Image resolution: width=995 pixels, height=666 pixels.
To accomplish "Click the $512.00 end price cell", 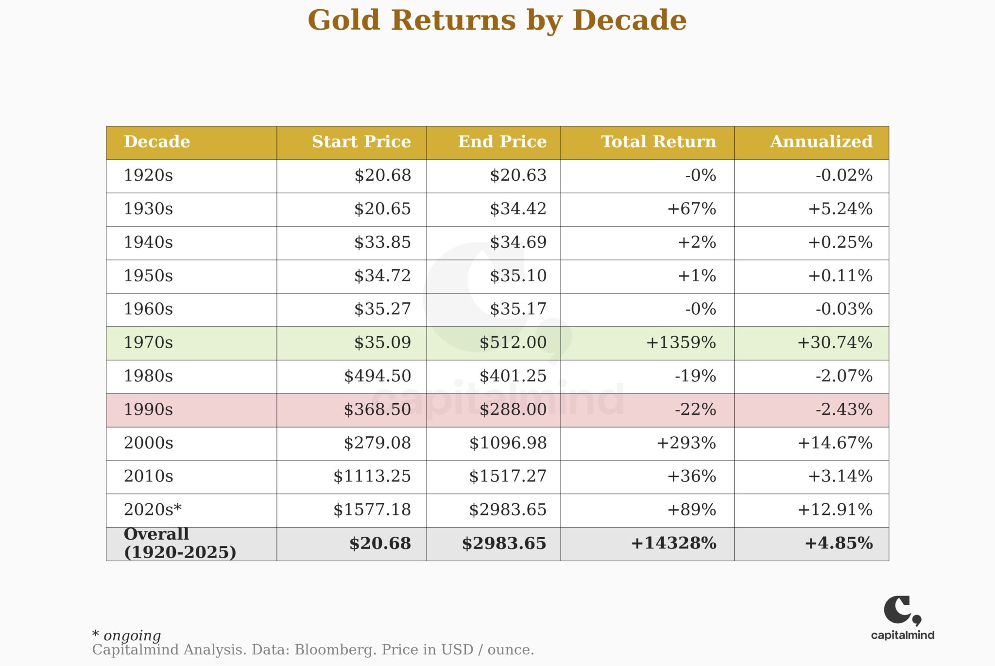I will (513, 342).
